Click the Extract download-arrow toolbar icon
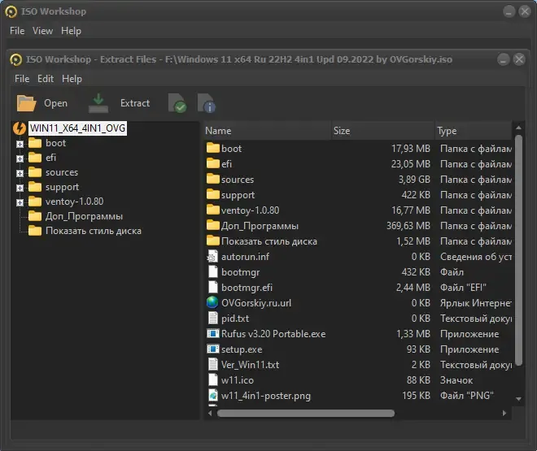 coord(98,103)
